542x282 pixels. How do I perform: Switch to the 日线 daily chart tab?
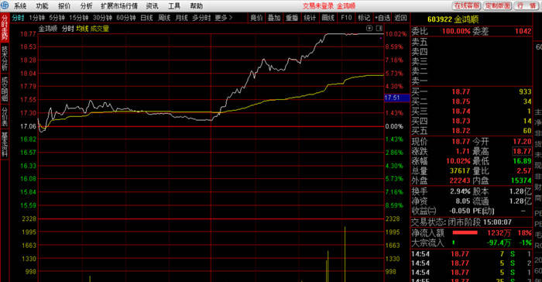click(x=146, y=18)
